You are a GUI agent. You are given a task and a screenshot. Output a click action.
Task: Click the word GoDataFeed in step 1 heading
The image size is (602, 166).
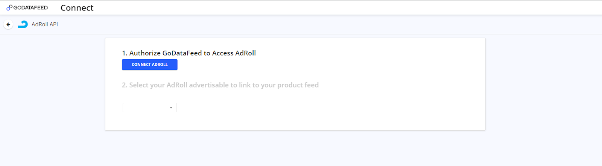click(x=182, y=53)
